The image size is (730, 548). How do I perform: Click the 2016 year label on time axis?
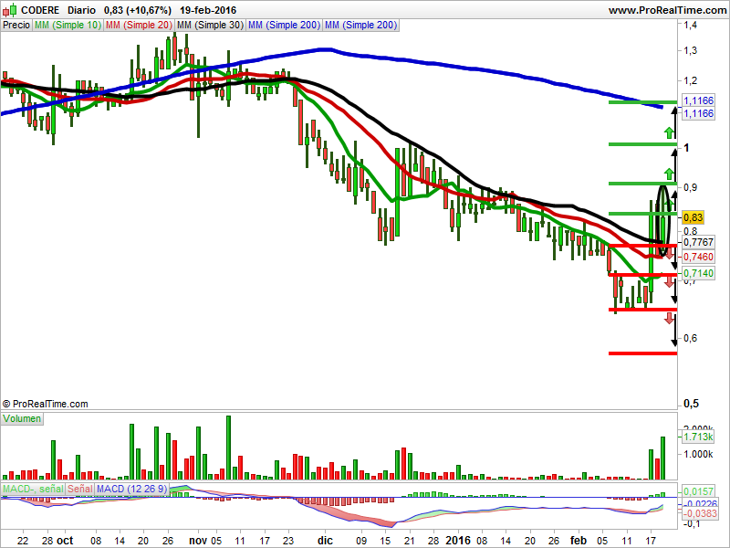pos(458,541)
